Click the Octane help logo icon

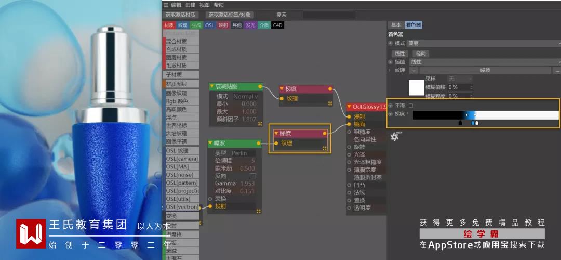point(395,136)
